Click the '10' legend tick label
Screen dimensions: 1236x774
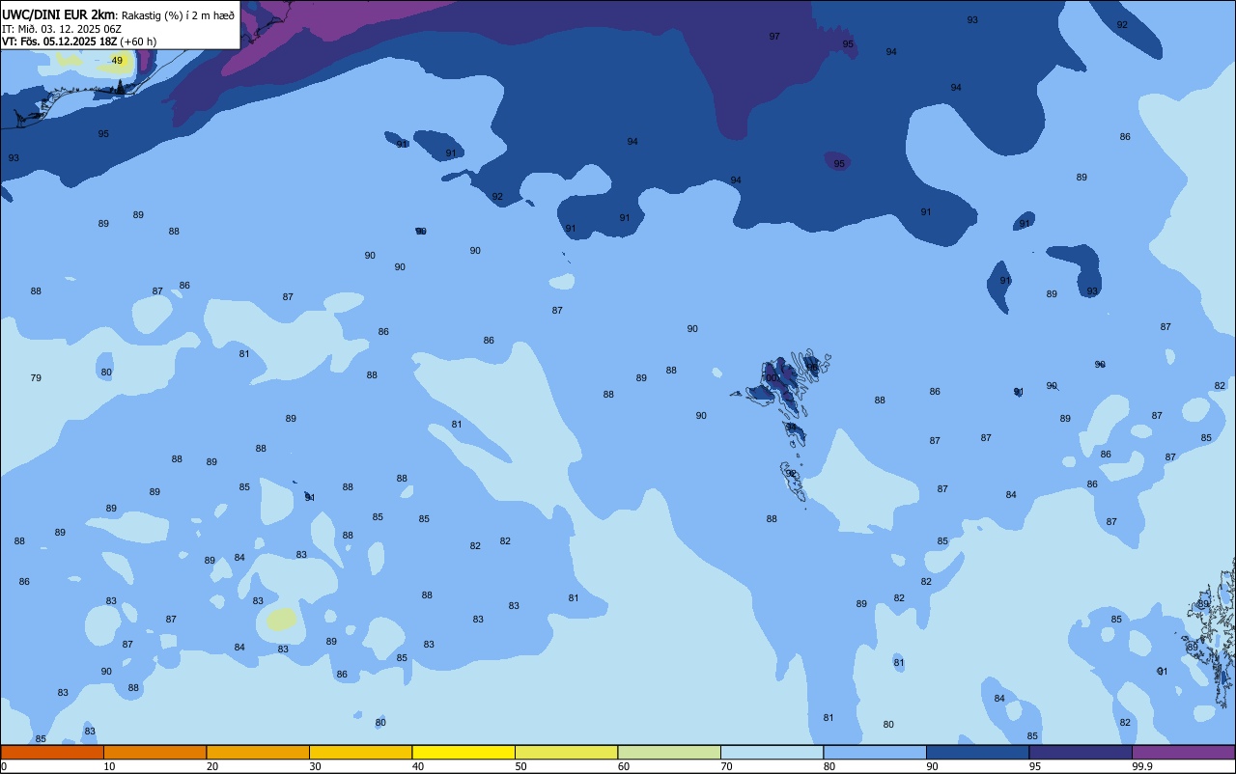(x=109, y=766)
